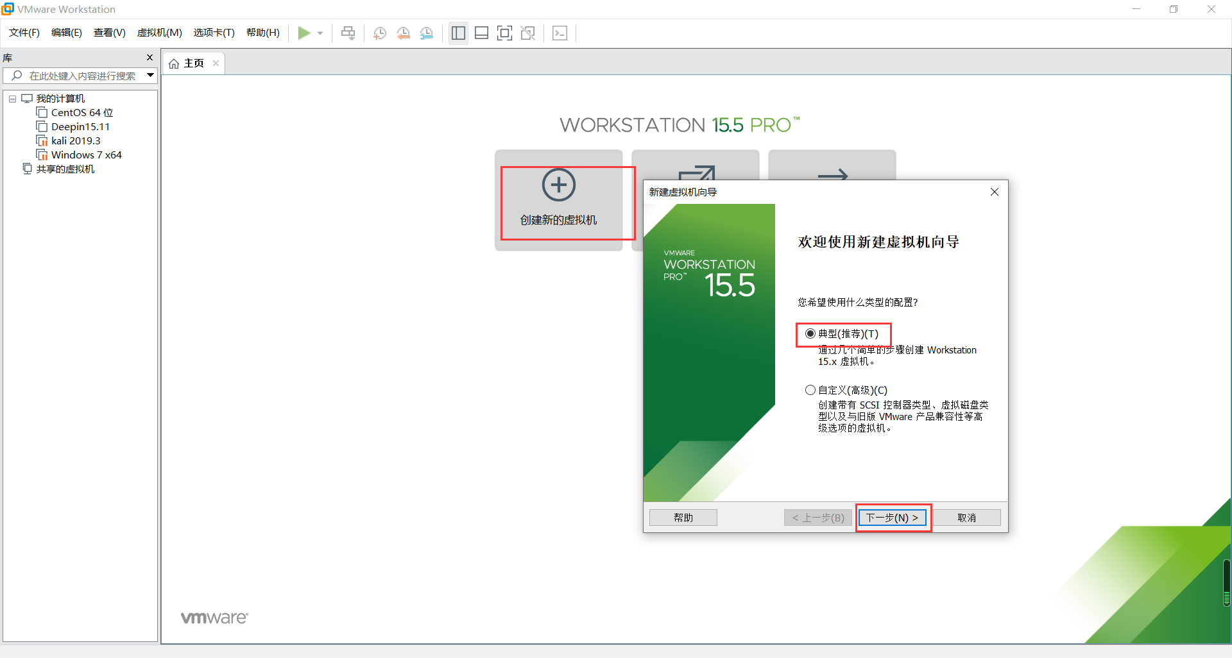Click the take snapshot toolbar icon
Viewport: 1232px width, 658px height.
coord(380,33)
